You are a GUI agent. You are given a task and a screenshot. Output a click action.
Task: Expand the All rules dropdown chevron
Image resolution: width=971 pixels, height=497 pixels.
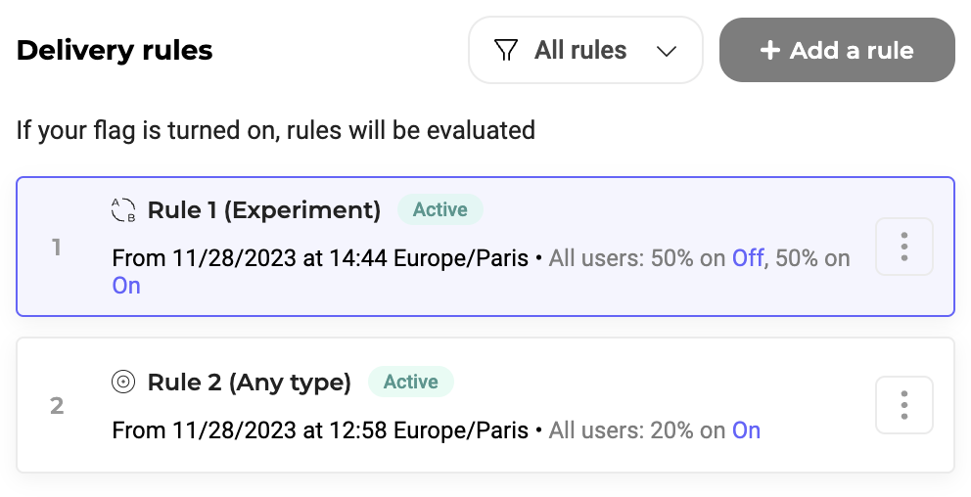click(x=667, y=51)
